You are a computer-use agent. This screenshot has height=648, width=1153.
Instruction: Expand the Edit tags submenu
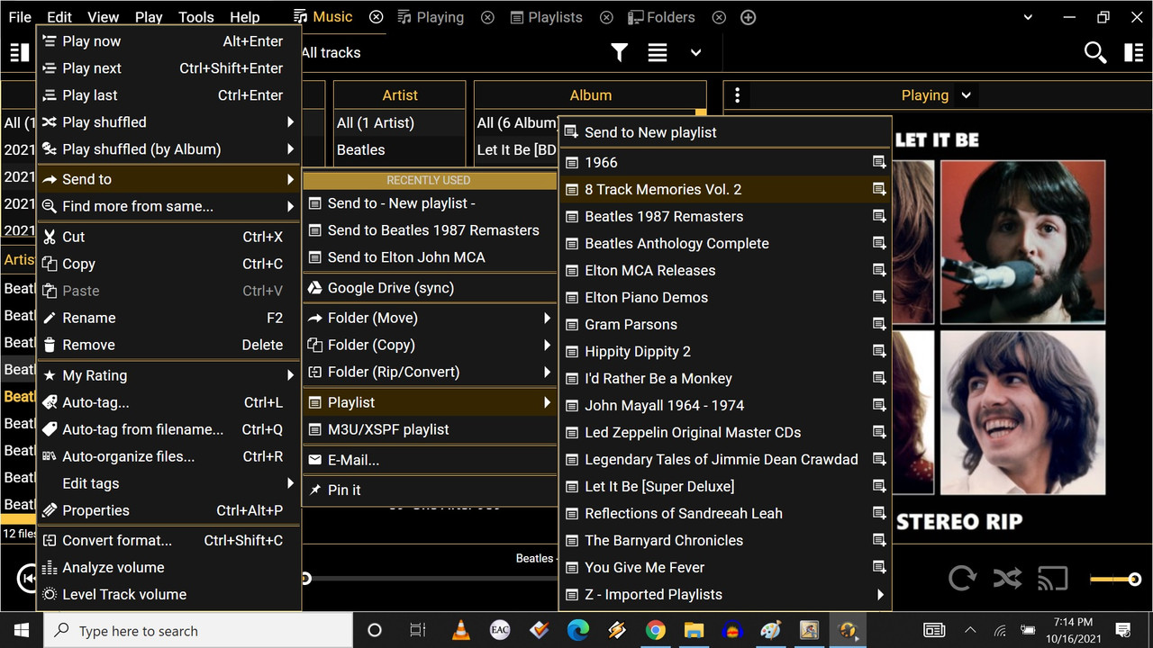click(x=290, y=483)
